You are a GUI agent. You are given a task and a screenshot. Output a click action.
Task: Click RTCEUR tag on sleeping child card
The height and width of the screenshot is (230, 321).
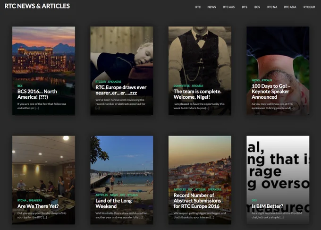click(101, 82)
